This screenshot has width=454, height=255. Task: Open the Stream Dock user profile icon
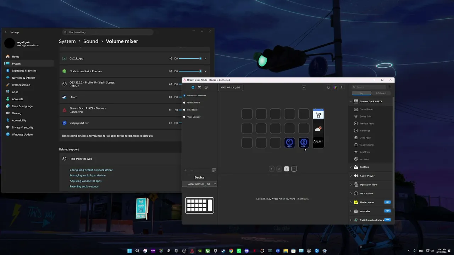click(x=342, y=87)
